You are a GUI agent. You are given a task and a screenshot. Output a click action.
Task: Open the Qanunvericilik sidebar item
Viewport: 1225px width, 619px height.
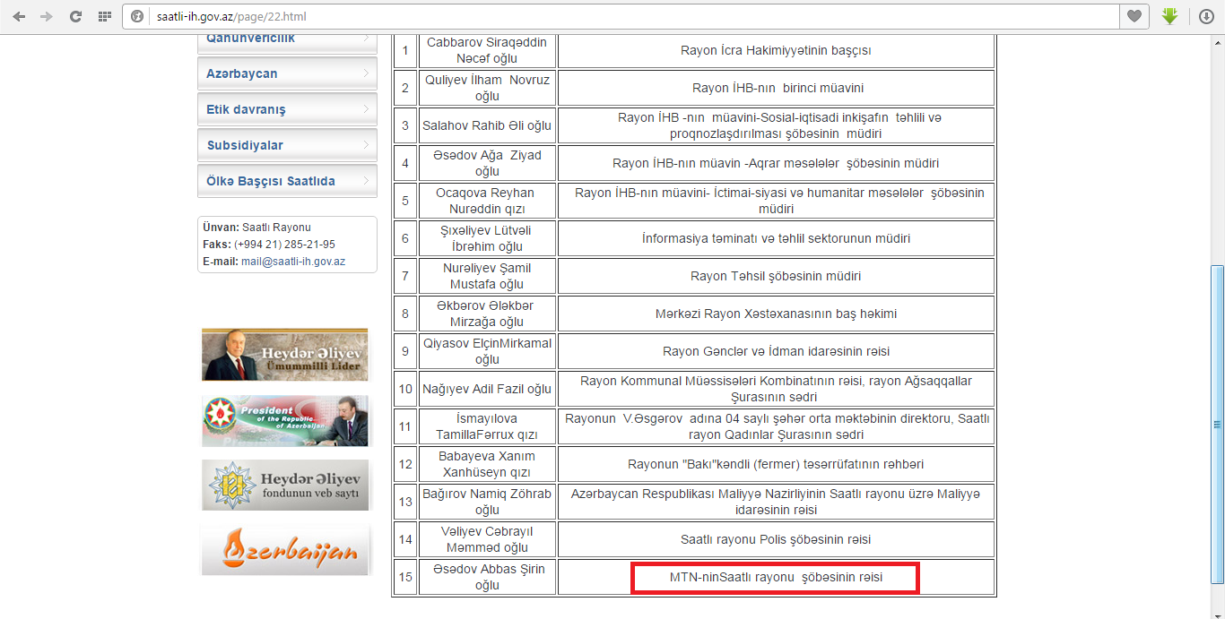coord(287,43)
